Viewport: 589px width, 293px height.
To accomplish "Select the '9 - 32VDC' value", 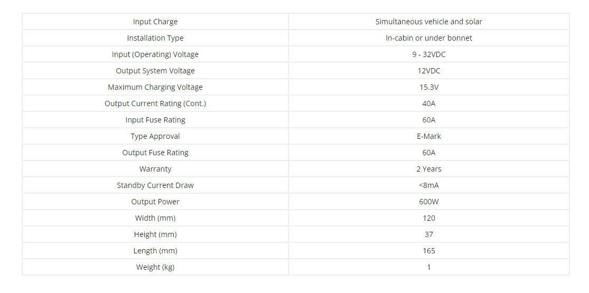I will point(428,54).
